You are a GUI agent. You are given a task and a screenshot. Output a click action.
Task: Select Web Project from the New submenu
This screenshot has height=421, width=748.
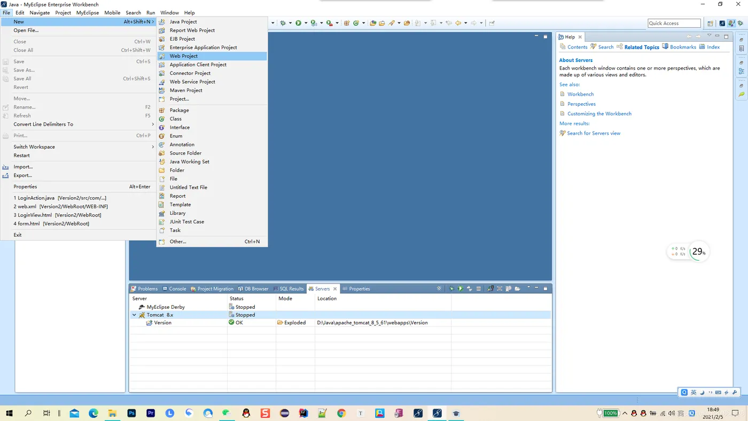tap(212, 56)
